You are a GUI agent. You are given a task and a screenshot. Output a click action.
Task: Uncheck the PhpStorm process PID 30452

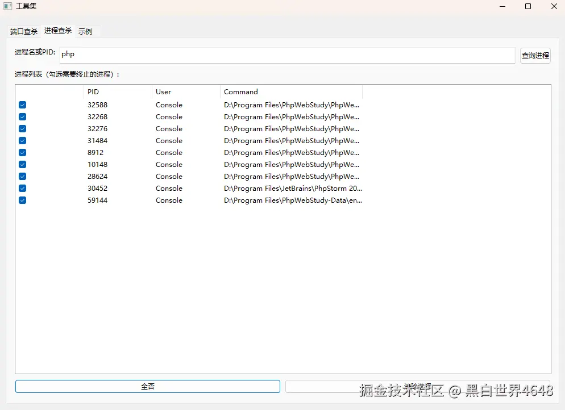click(22, 188)
